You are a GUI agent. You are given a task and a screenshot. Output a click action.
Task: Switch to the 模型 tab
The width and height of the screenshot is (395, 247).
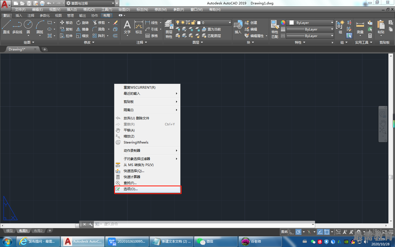pyautogui.click(x=10, y=231)
